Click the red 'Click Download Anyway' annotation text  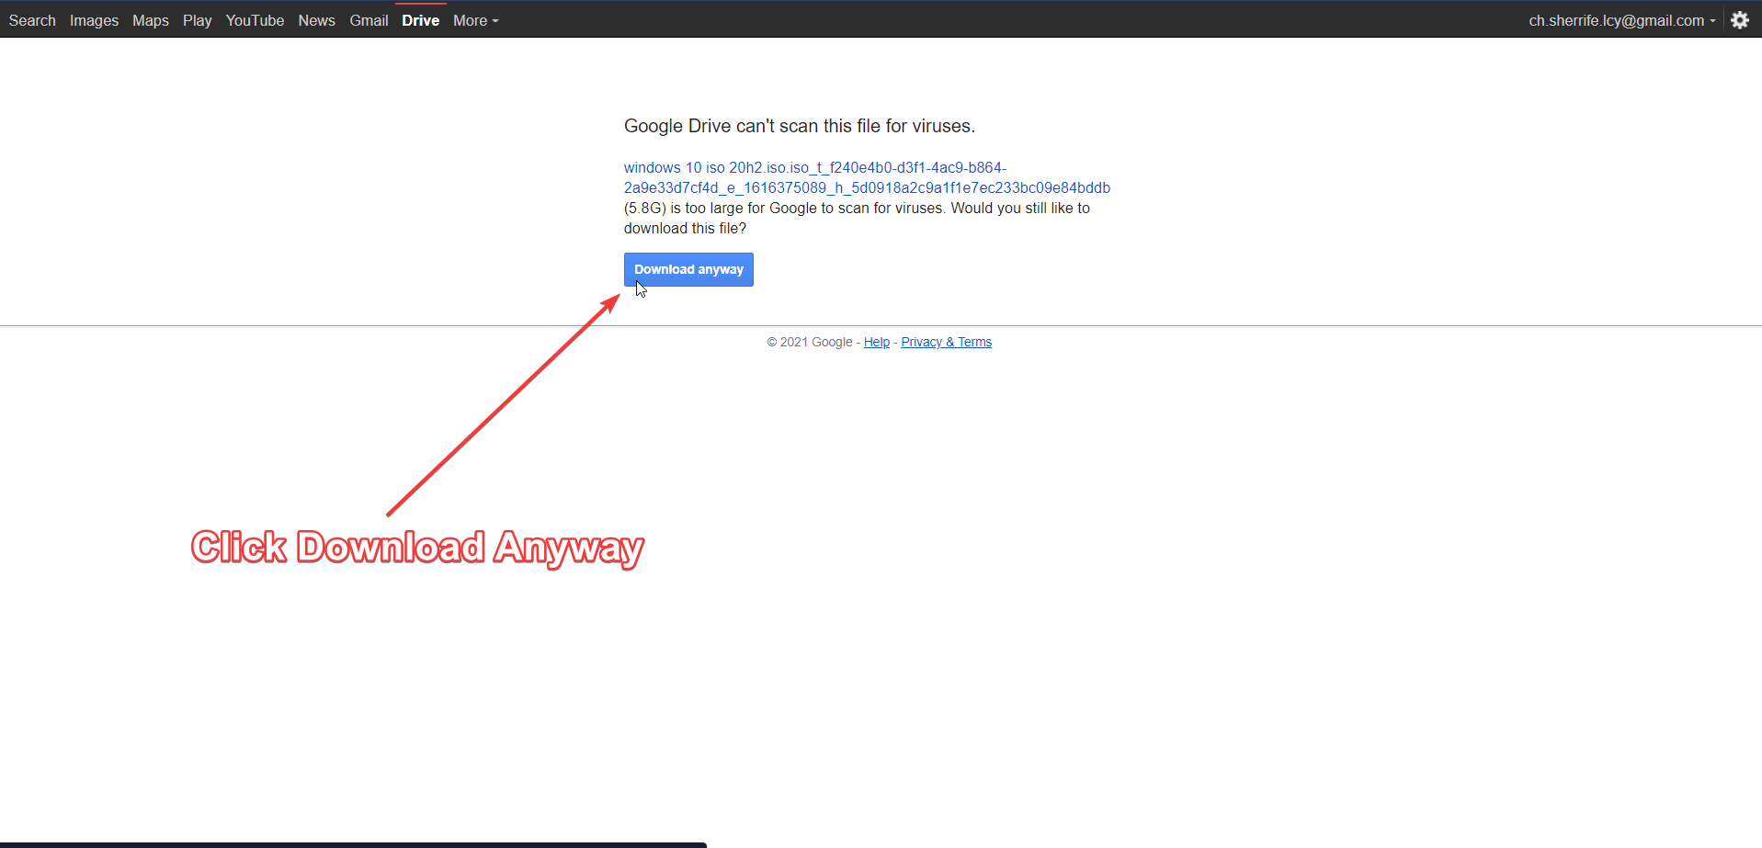[x=417, y=548]
